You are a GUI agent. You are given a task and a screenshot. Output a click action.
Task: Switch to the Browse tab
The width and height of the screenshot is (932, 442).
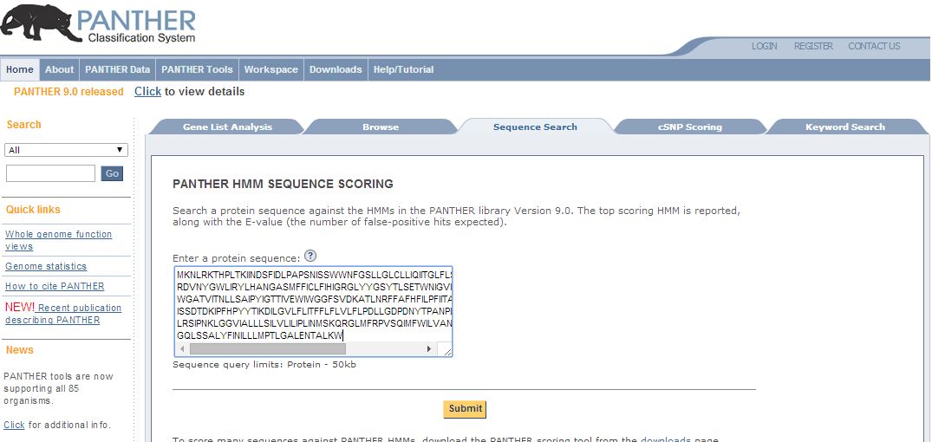[x=381, y=127]
